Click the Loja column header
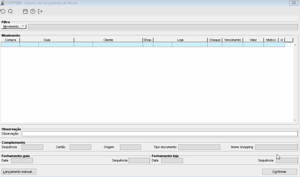The image size is (300, 177). point(180,40)
